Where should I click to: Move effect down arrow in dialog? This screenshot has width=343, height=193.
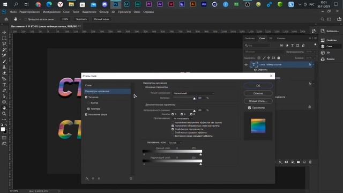[x=99, y=179]
